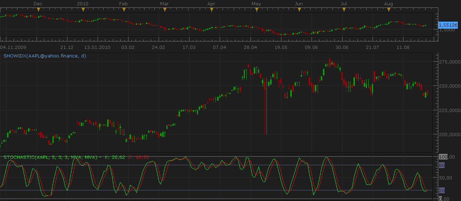The height and width of the screenshot is (201, 461).
Task: Click the stochastic D: 18,33 value
Action: 138,157
